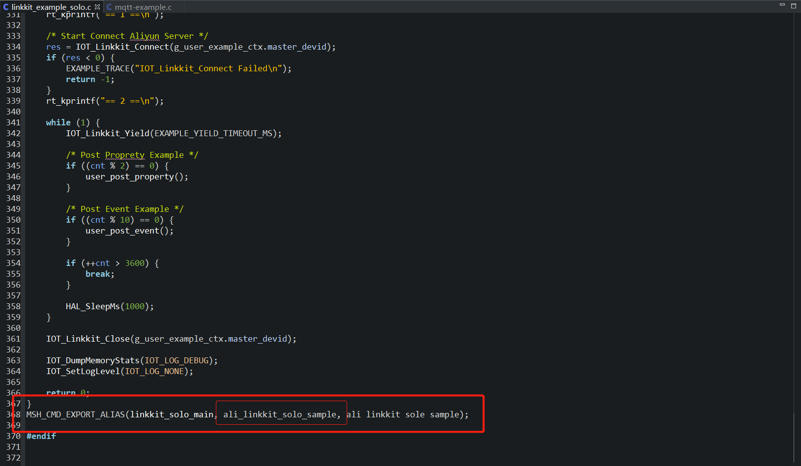Click the underlined word Proprety in the comment

124,155
